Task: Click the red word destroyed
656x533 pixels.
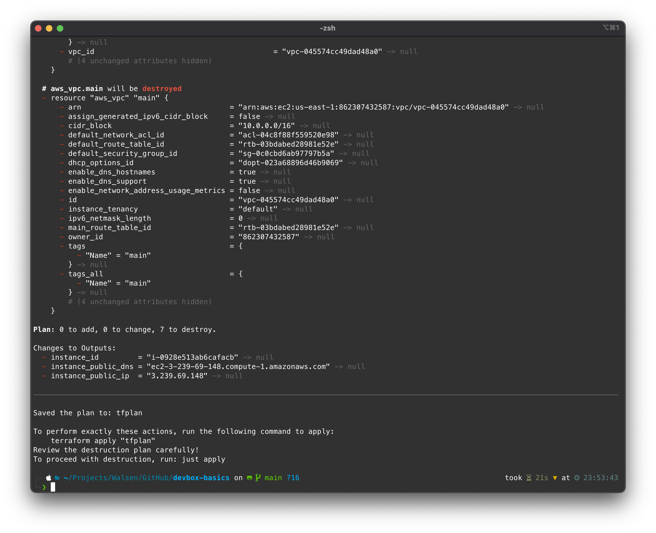Action: point(162,89)
